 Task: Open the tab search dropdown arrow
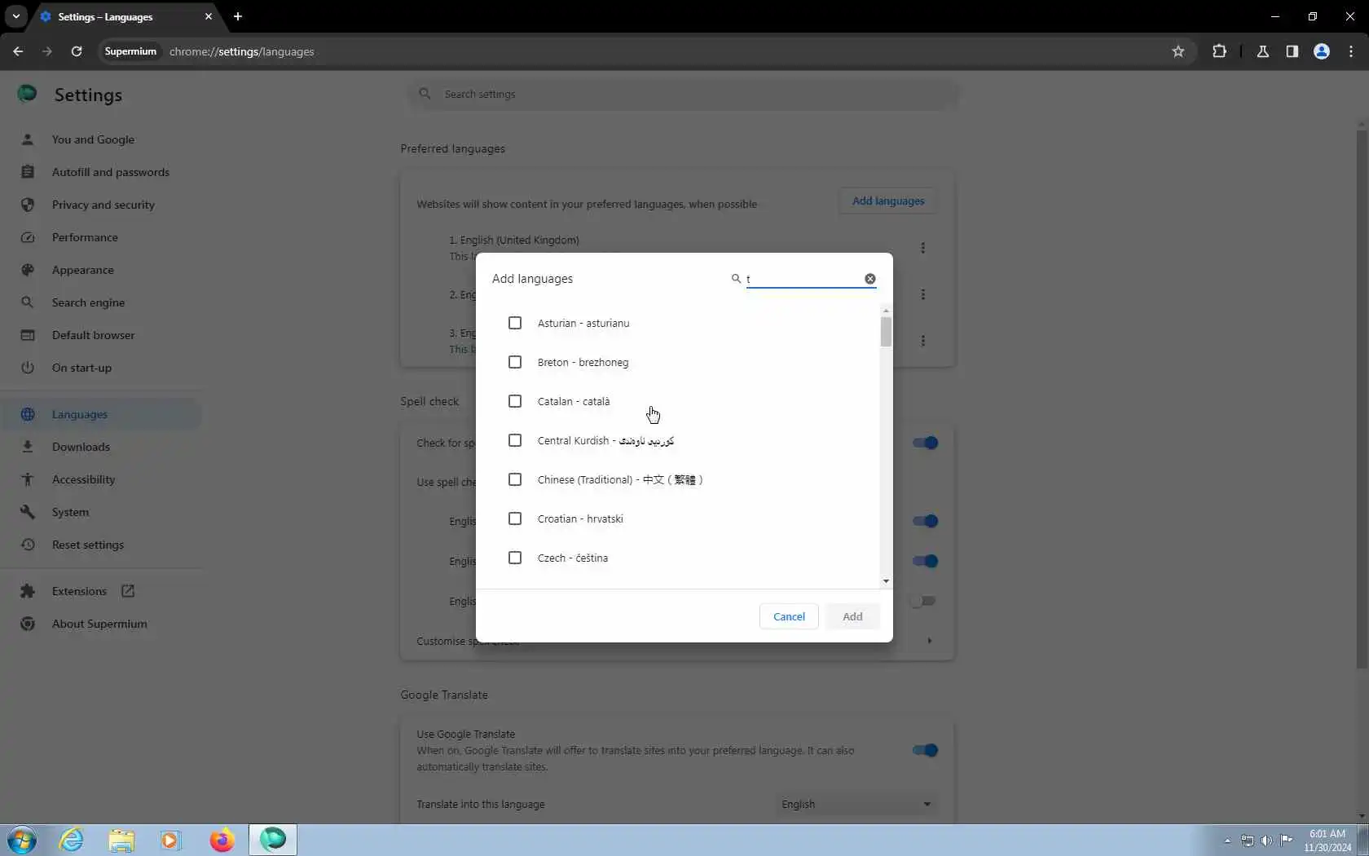pos(16,16)
